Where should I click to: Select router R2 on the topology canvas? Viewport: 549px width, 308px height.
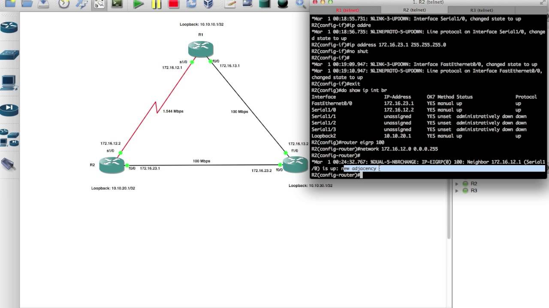[x=112, y=165]
